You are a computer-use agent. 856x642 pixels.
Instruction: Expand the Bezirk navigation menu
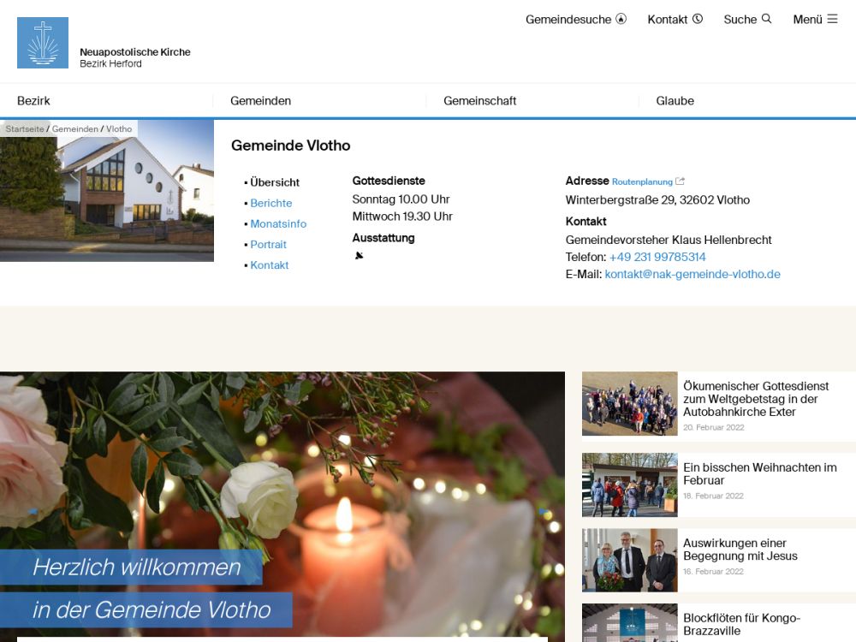(x=34, y=101)
